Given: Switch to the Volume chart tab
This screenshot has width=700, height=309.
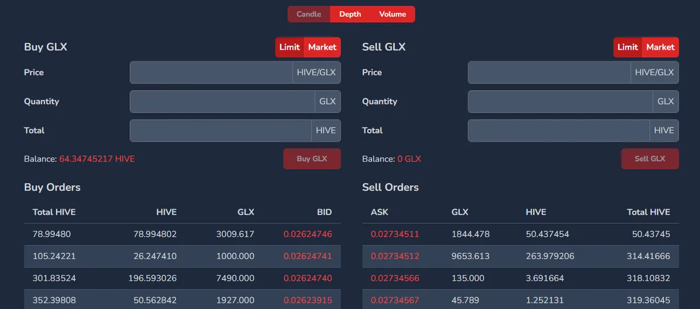Looking at the screenshot, I should coord(393,14).
